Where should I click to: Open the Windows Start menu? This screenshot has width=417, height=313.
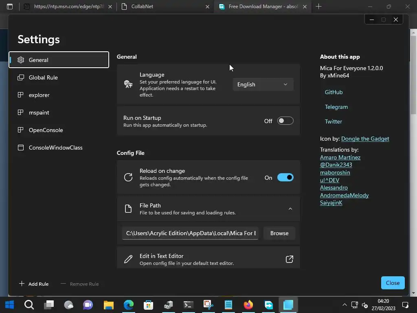click(10, 305)
